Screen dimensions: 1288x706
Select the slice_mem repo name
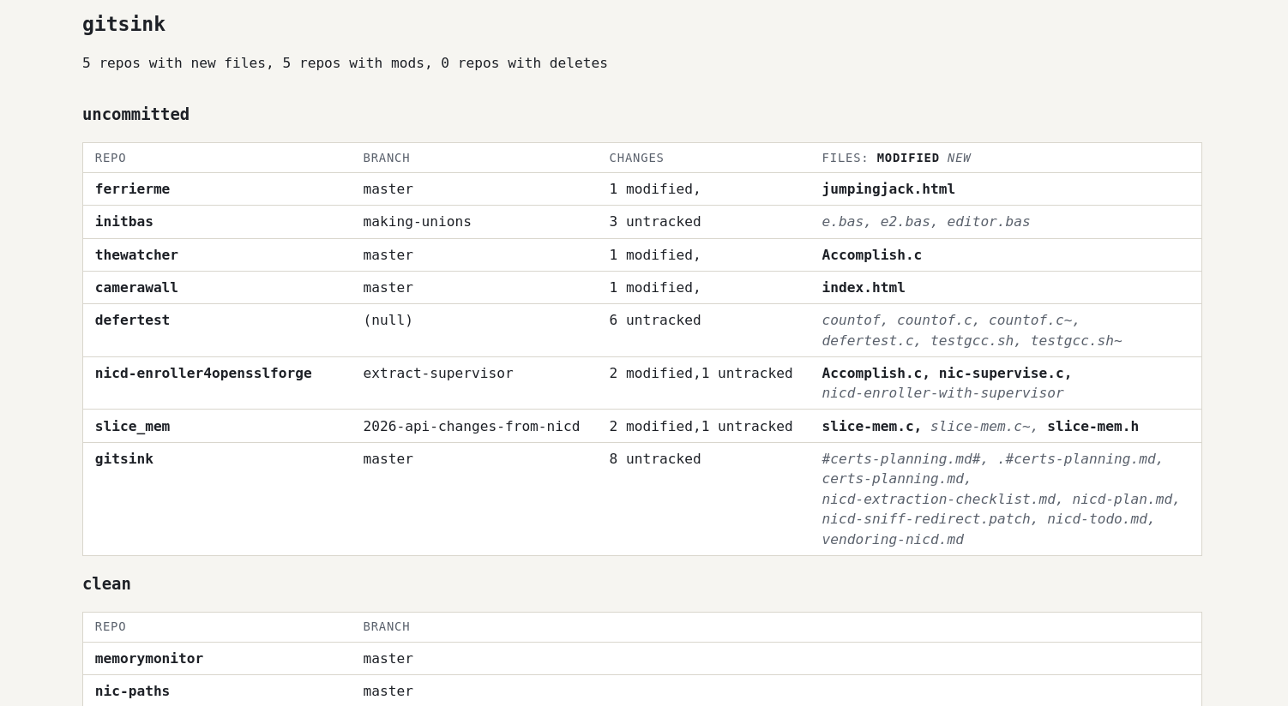click(132, 426)
